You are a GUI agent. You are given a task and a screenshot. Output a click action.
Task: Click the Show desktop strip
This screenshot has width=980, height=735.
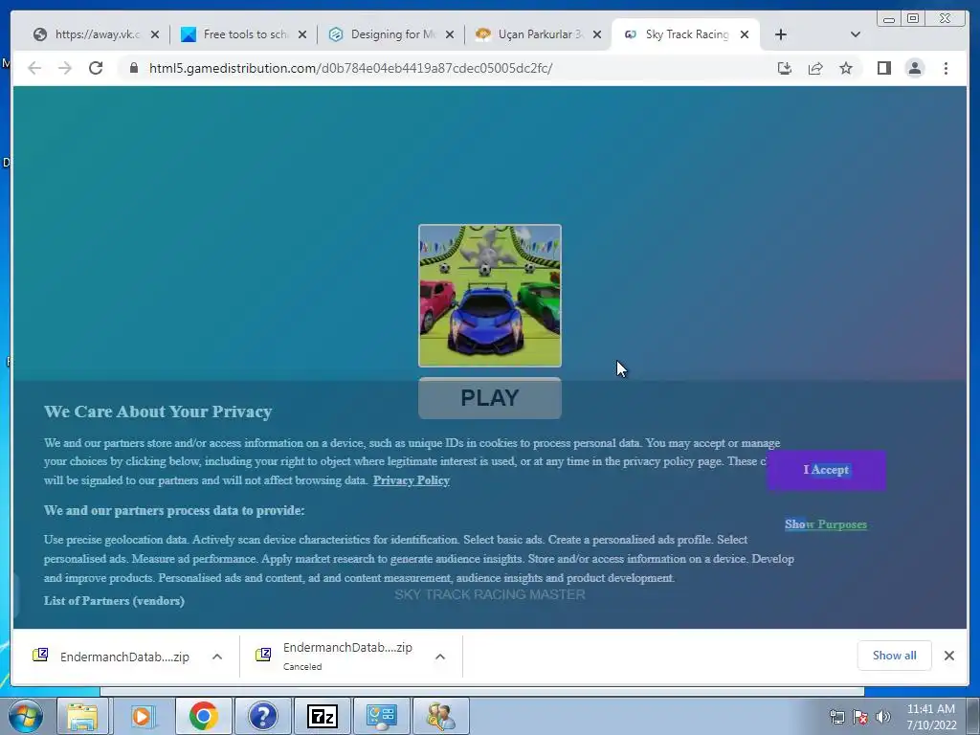(x=973, y=716)
